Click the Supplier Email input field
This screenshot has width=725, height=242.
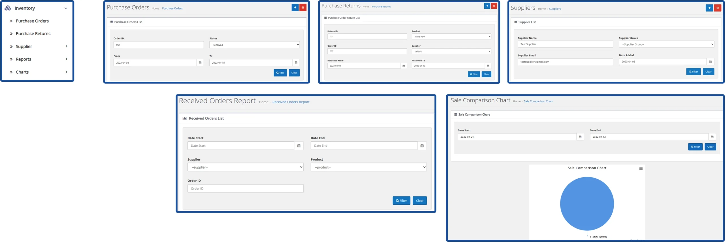[565, 62]
